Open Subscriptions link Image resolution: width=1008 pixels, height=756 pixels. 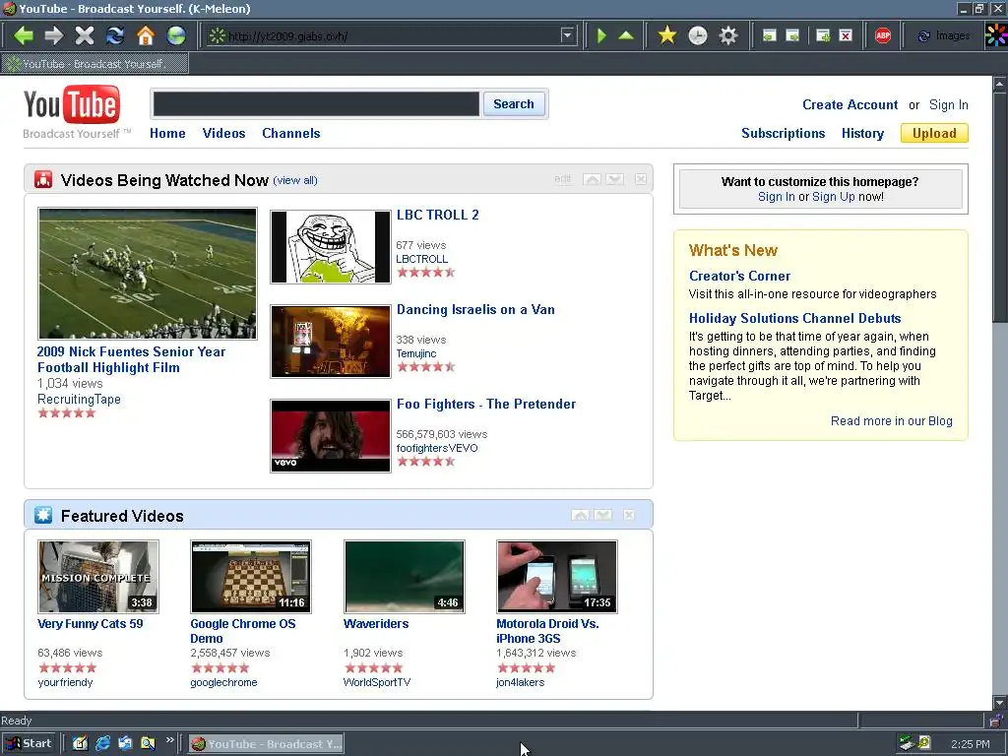coord(783,133)
